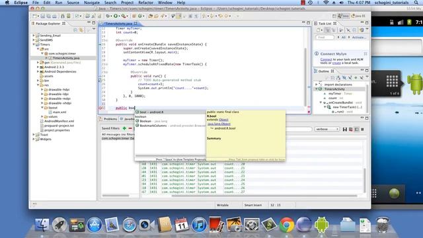
Task: Open Outline view menu triangle
Action: 367,77
